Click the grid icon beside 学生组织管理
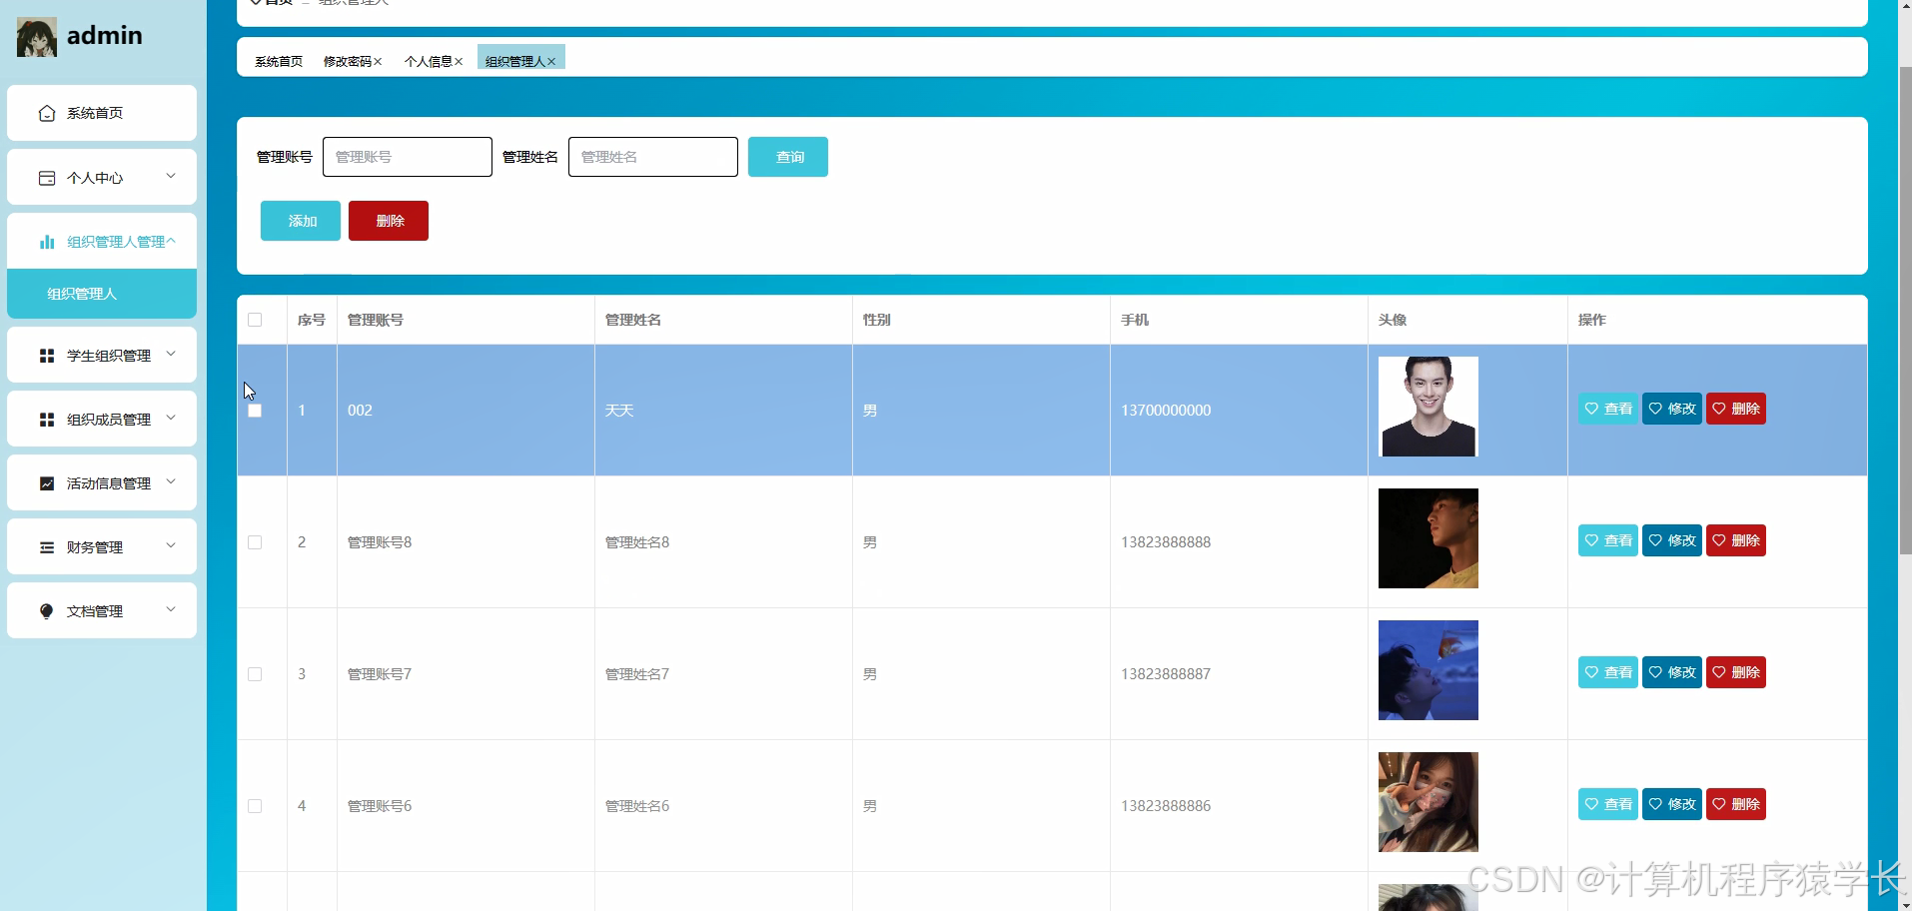1912x911 pixels. coord(47,356)
